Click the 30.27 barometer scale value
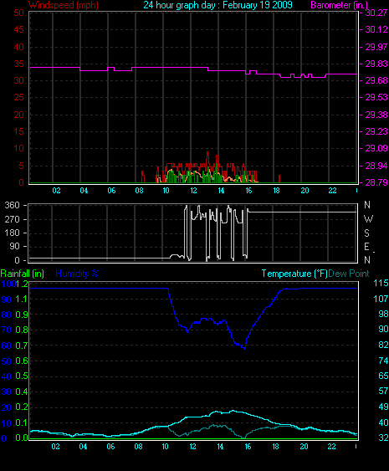 (x=376, y=13)
